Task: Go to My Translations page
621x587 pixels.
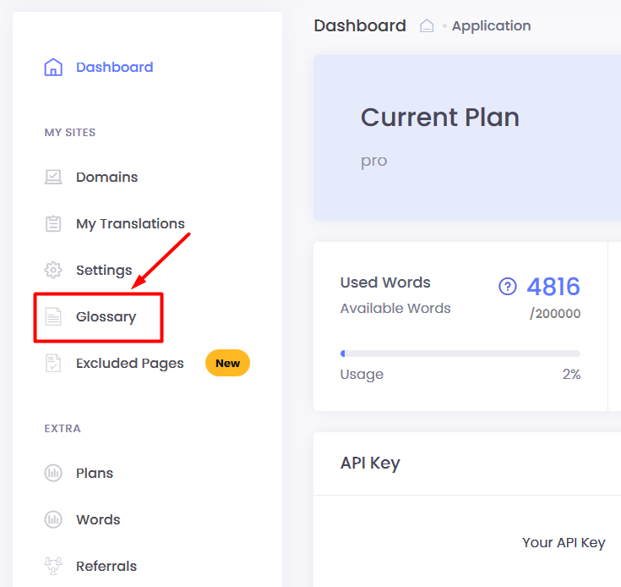Action: click(x=130, y=224)
